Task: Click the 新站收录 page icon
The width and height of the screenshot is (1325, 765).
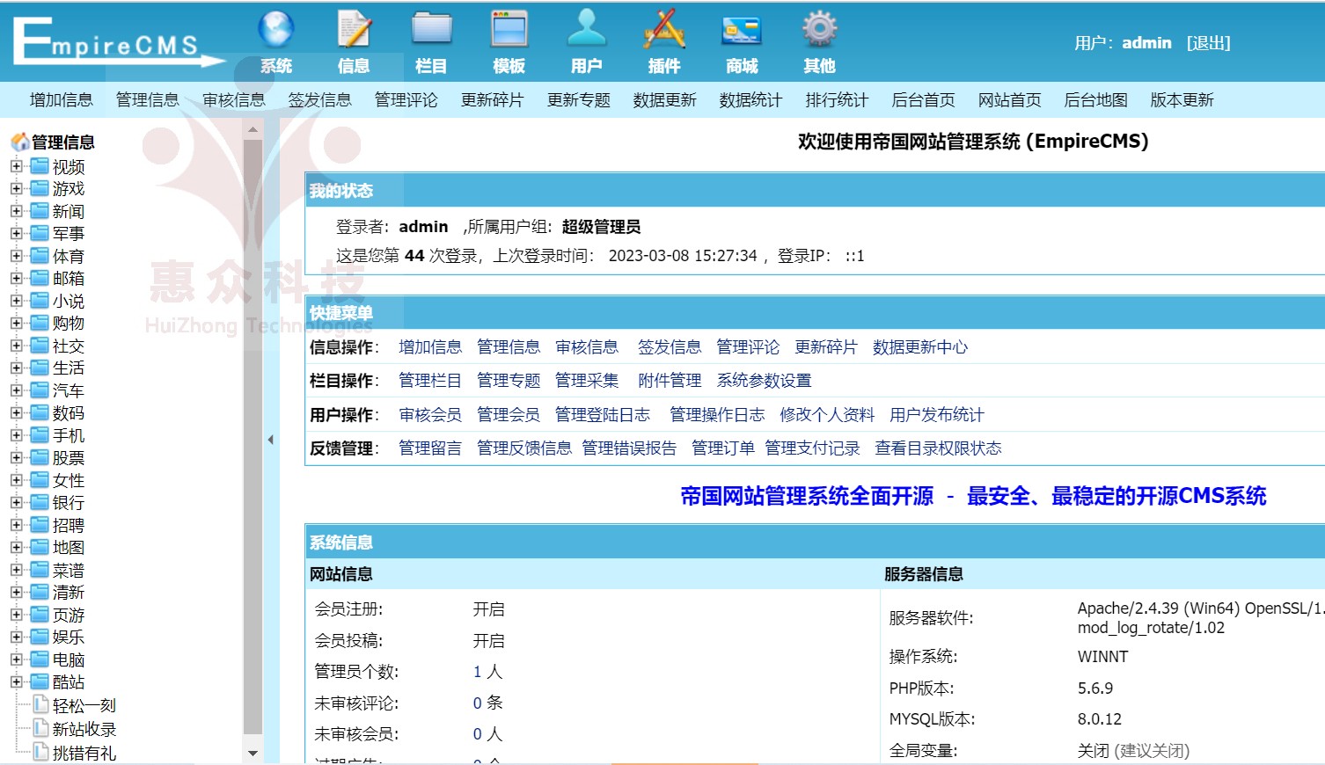Action: click(40, 728)
